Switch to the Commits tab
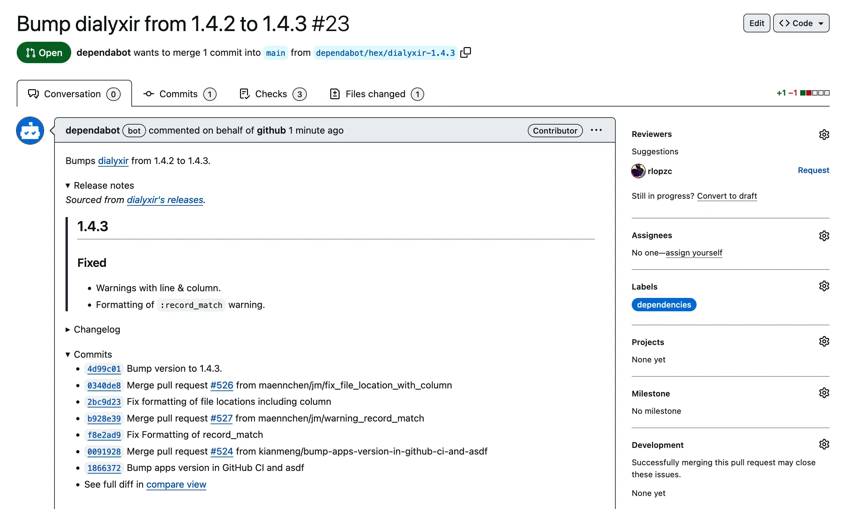The height and width of the screenshot is (509, 853). 178,93
